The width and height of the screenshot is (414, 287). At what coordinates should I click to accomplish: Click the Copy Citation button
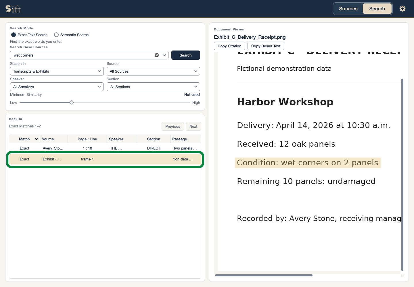pyautogui.click(x=229, y=46)
